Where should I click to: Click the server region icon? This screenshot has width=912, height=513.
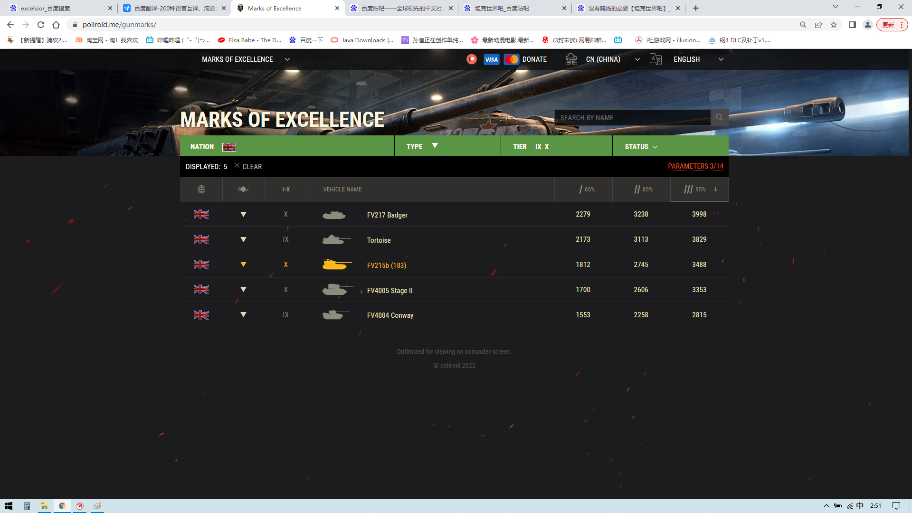click(x=571, y=59)
